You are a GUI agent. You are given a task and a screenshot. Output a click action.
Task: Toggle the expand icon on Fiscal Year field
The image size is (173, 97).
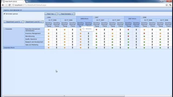[46, 14]
